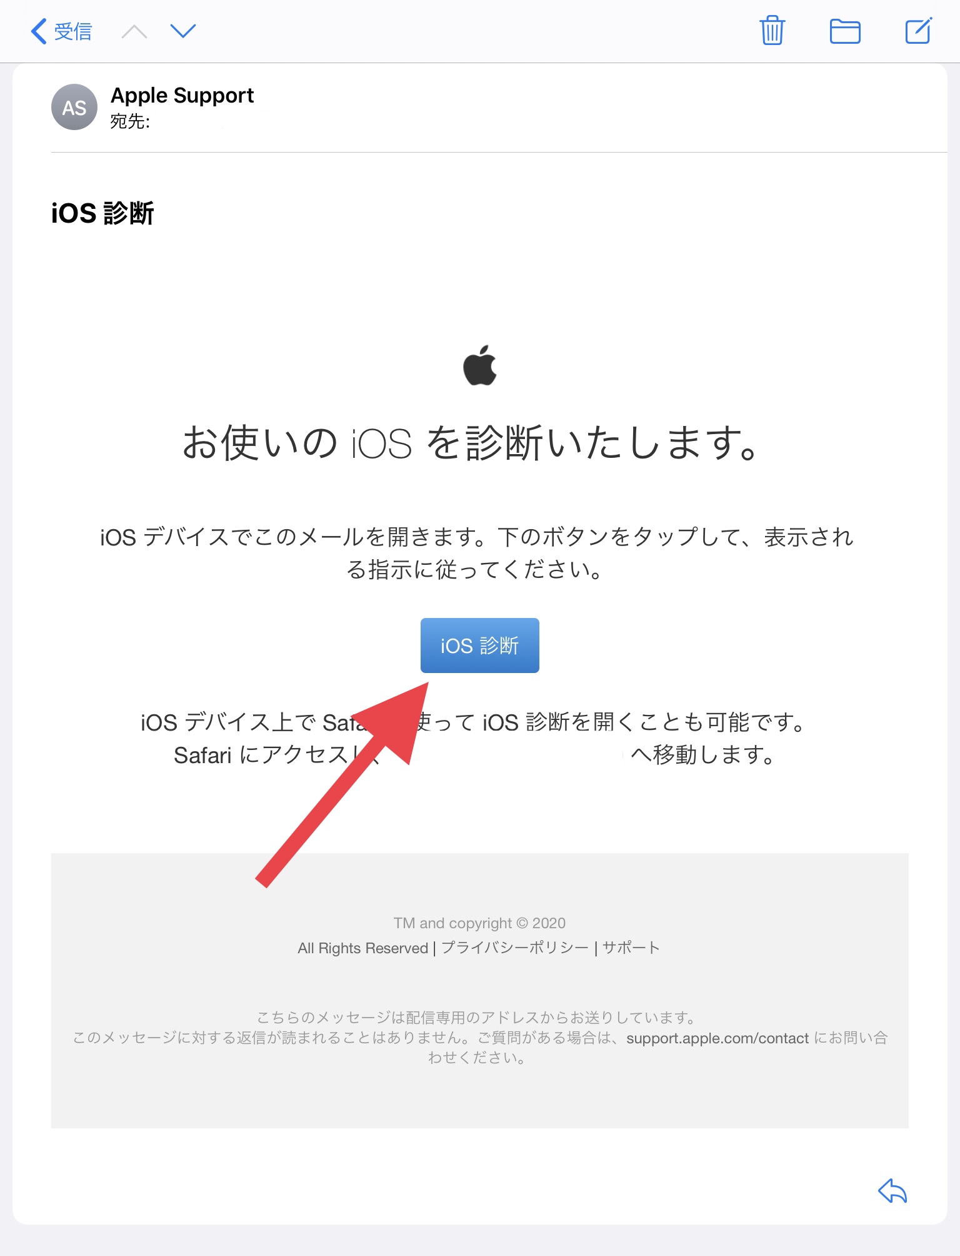
Task: Open the サポート link in the footer
Action: click(x=631, y=948)
